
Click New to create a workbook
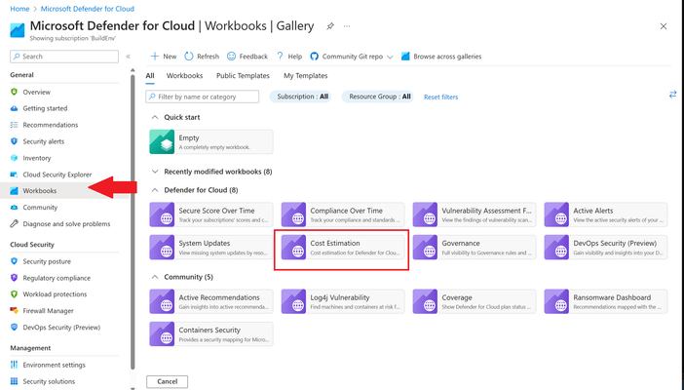click(164, 57)
